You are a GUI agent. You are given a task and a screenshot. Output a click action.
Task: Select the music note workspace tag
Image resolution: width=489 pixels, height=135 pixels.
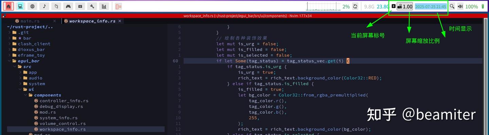point(44,6)
